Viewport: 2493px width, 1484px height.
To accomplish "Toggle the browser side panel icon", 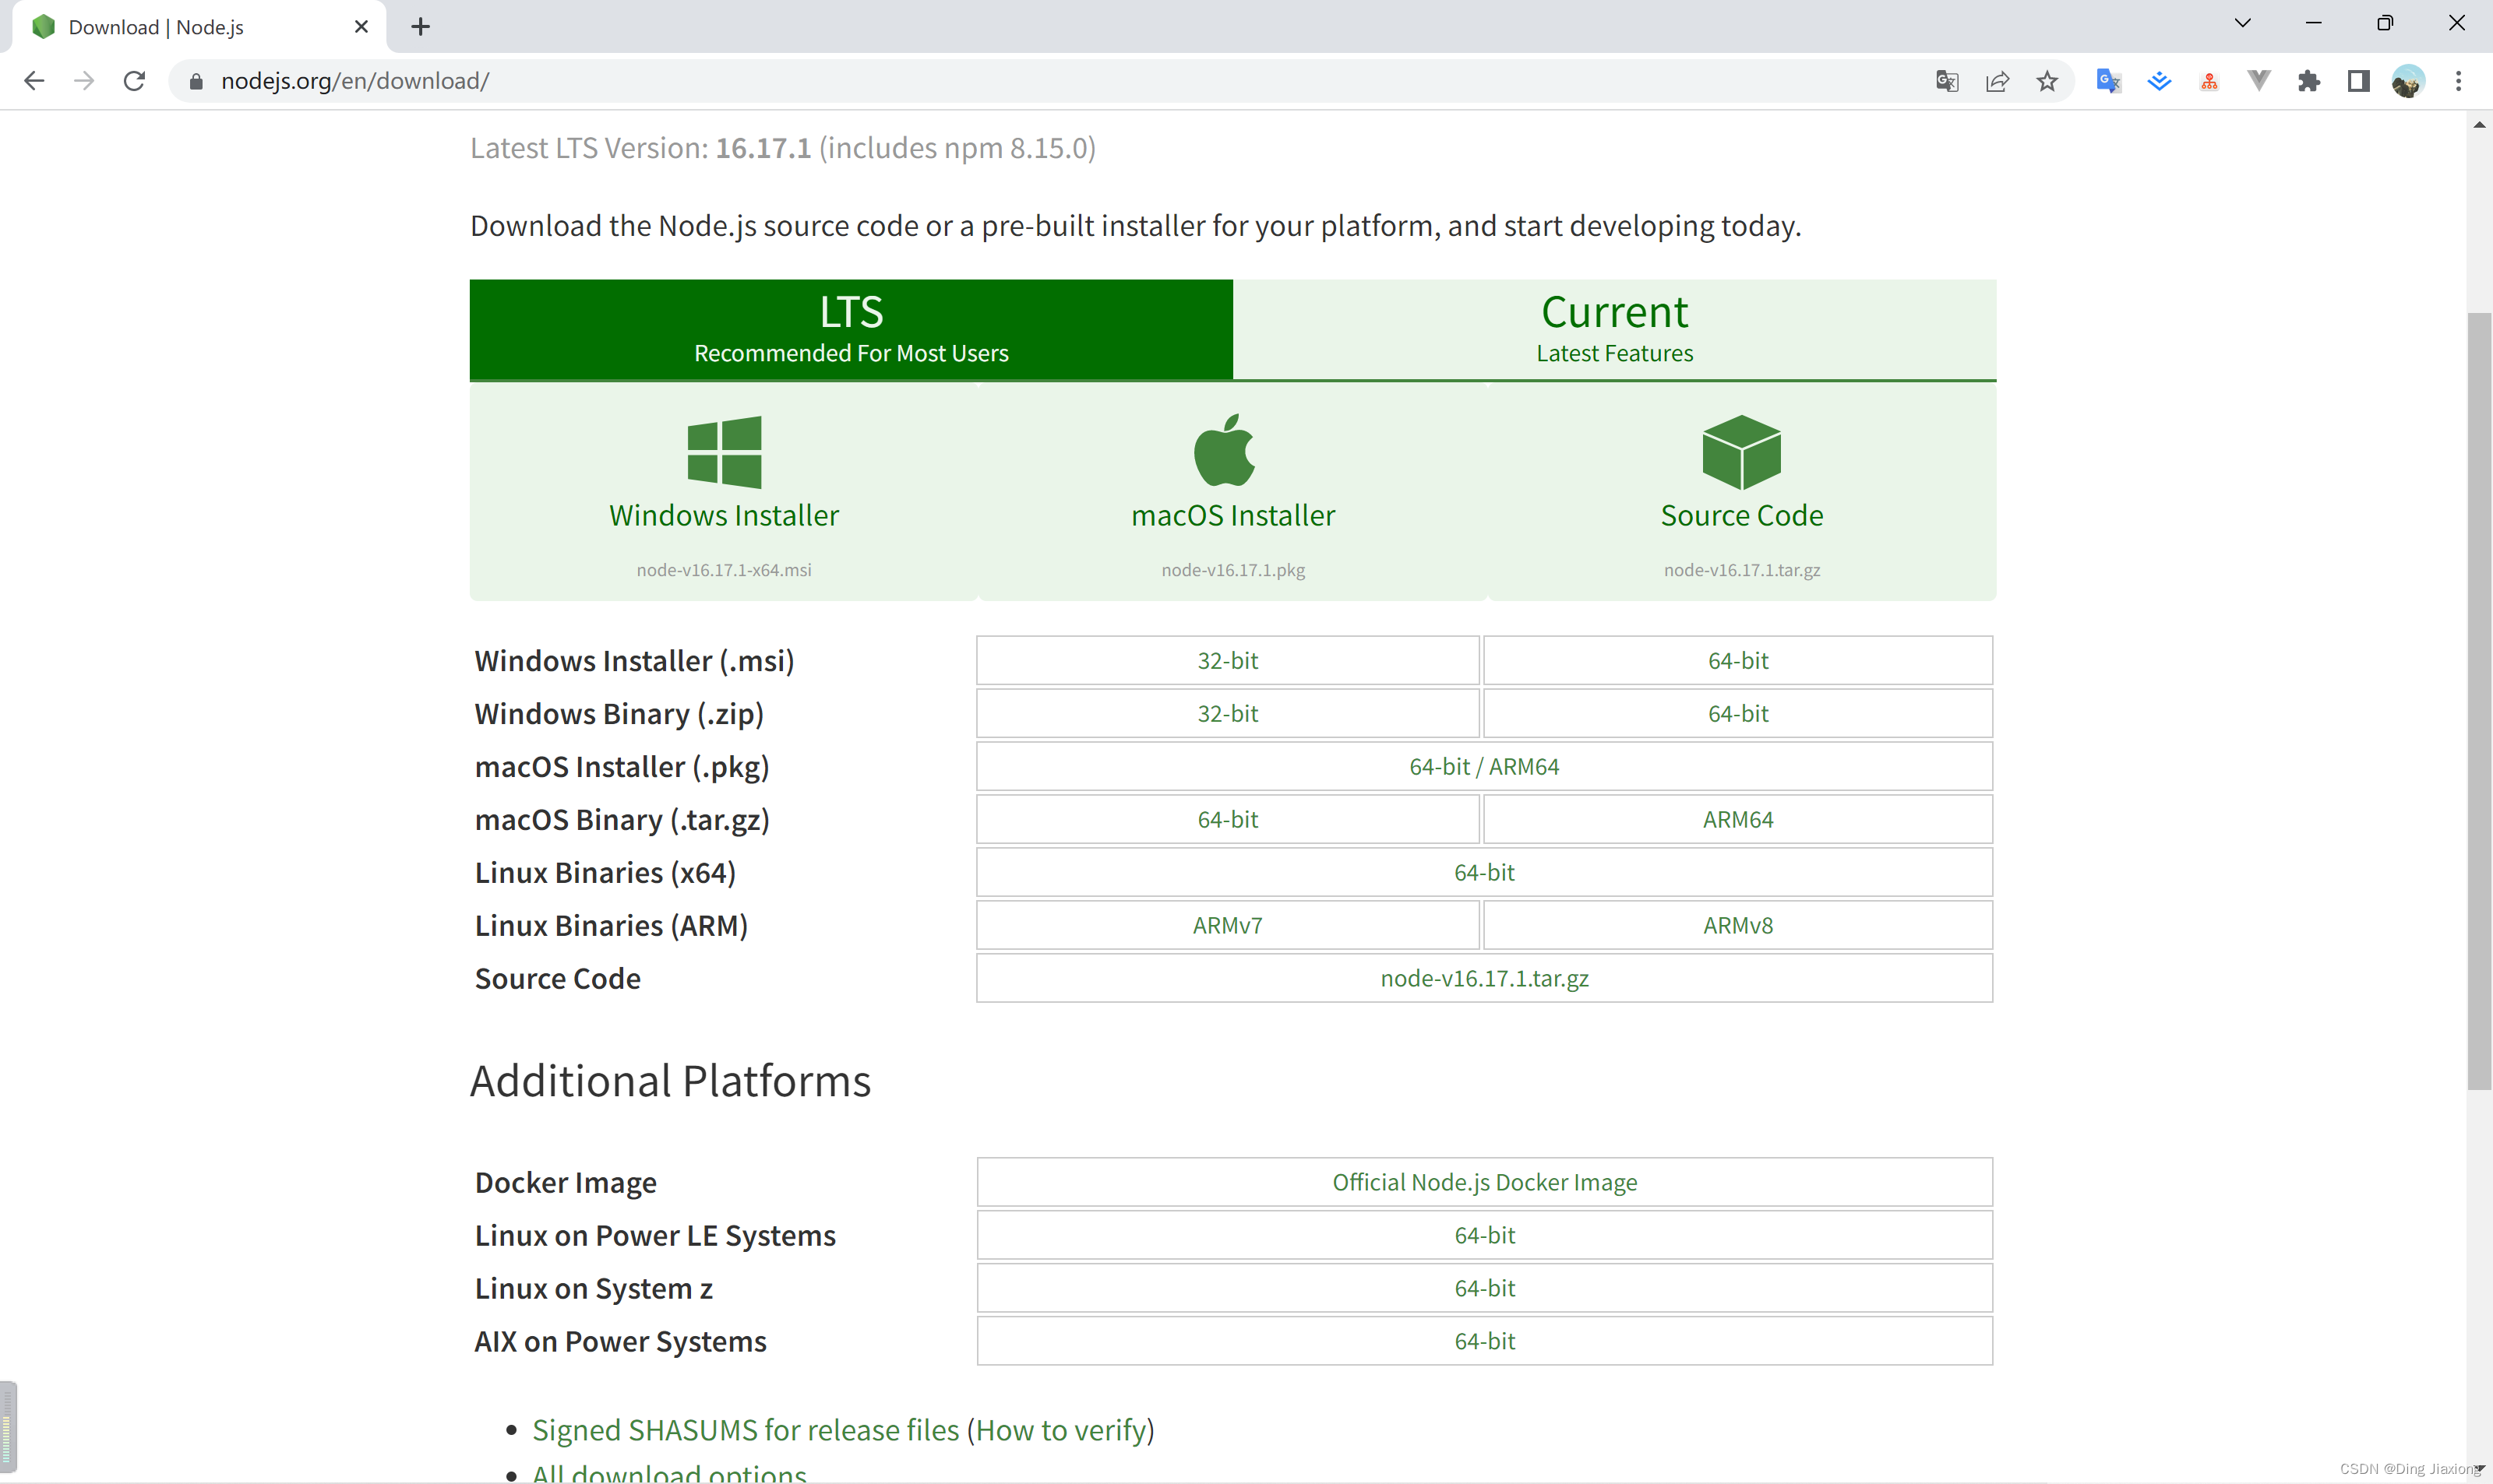I will tap(2359, 81).
